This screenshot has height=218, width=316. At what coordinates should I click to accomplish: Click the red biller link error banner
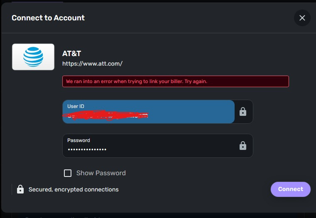pos(176,81)
